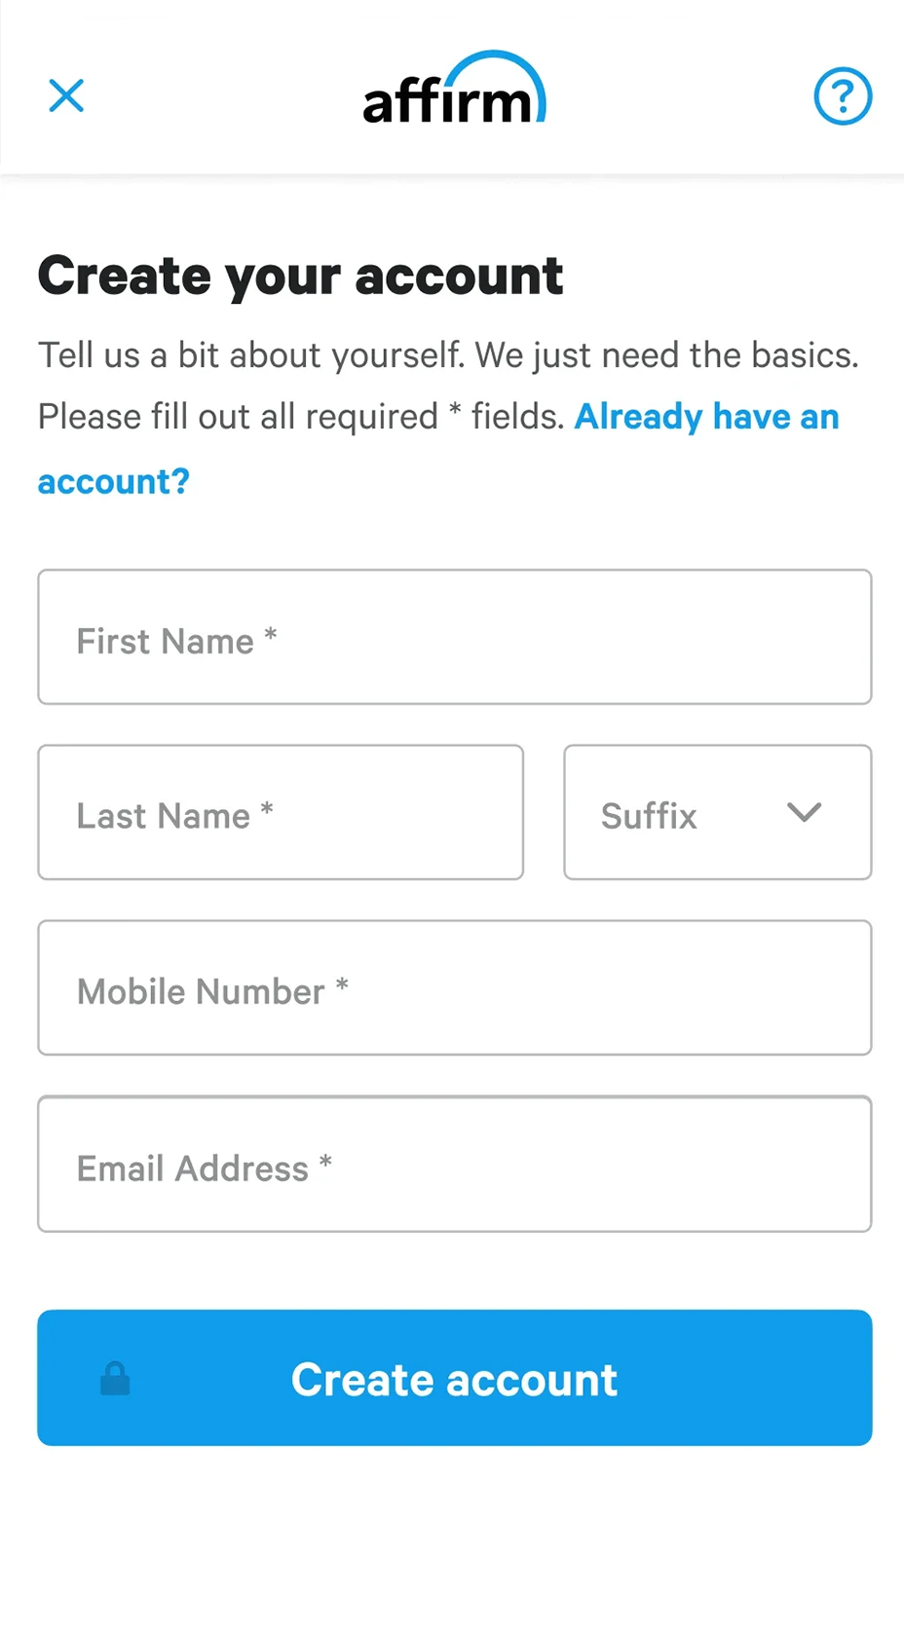The height and width of the screenshot is (1632, 904).
Task: Click the Suffix dropdown chevron arrow
Action: 805,812
